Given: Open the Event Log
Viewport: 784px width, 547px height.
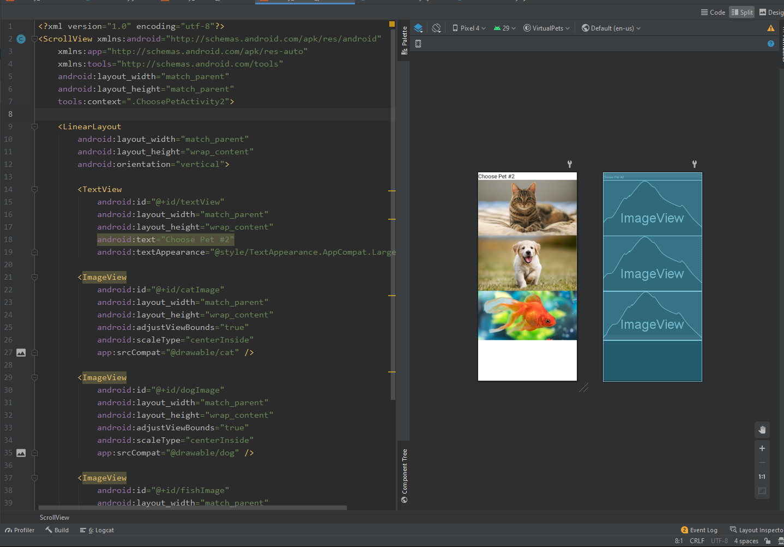Looking at the screenshot, I should [x=699, y=530].
